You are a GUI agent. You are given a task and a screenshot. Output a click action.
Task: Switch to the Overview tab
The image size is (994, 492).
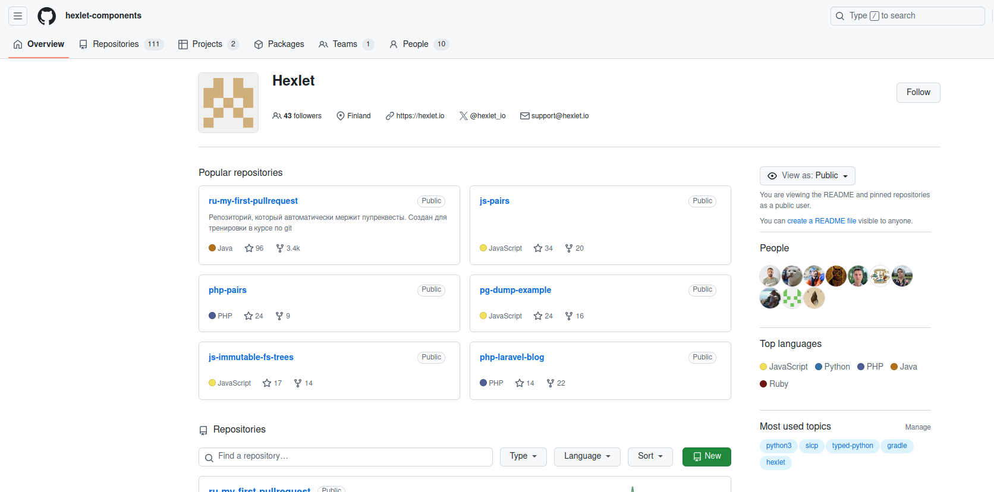tap(39, 44)
